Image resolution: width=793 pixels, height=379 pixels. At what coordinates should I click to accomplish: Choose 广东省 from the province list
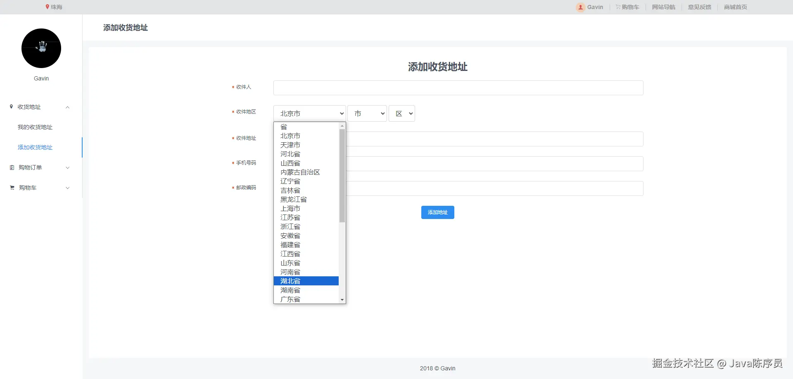pyautogui.click(x=306, y=299)
